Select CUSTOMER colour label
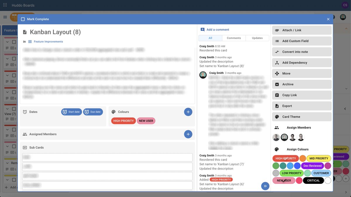Viewport: 351px width, 197px height. 321,173
